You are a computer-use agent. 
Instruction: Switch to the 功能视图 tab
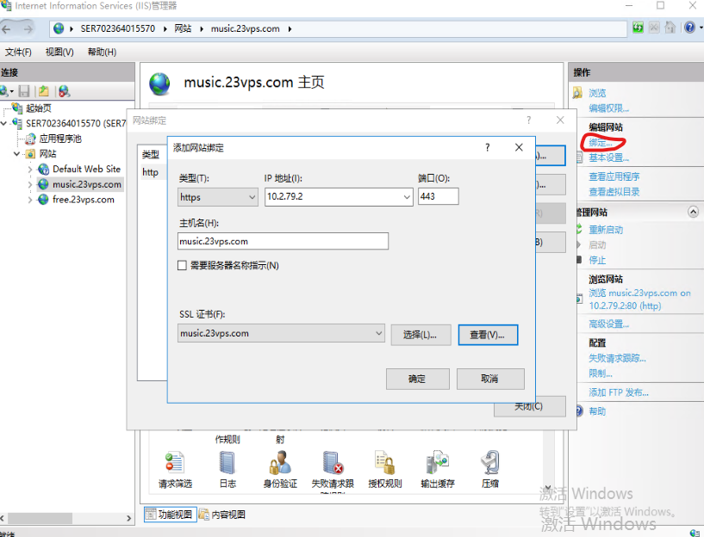[170, 514]
